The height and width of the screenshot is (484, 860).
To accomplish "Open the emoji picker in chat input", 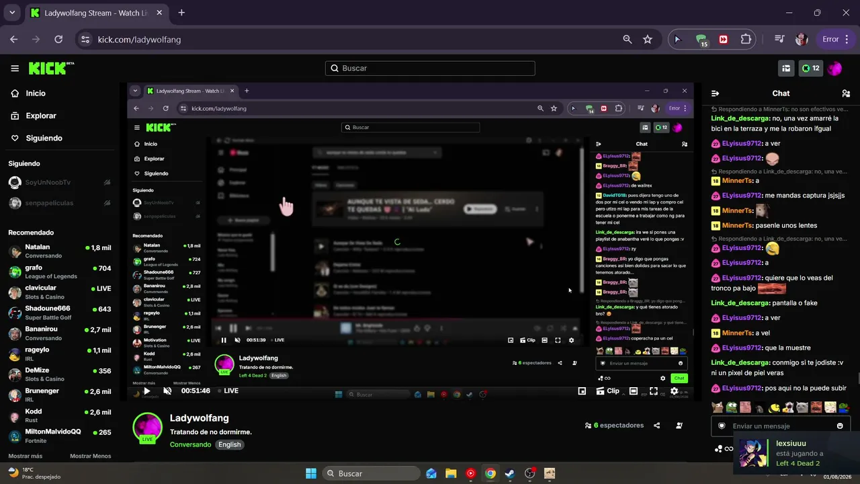I will 840,426.
